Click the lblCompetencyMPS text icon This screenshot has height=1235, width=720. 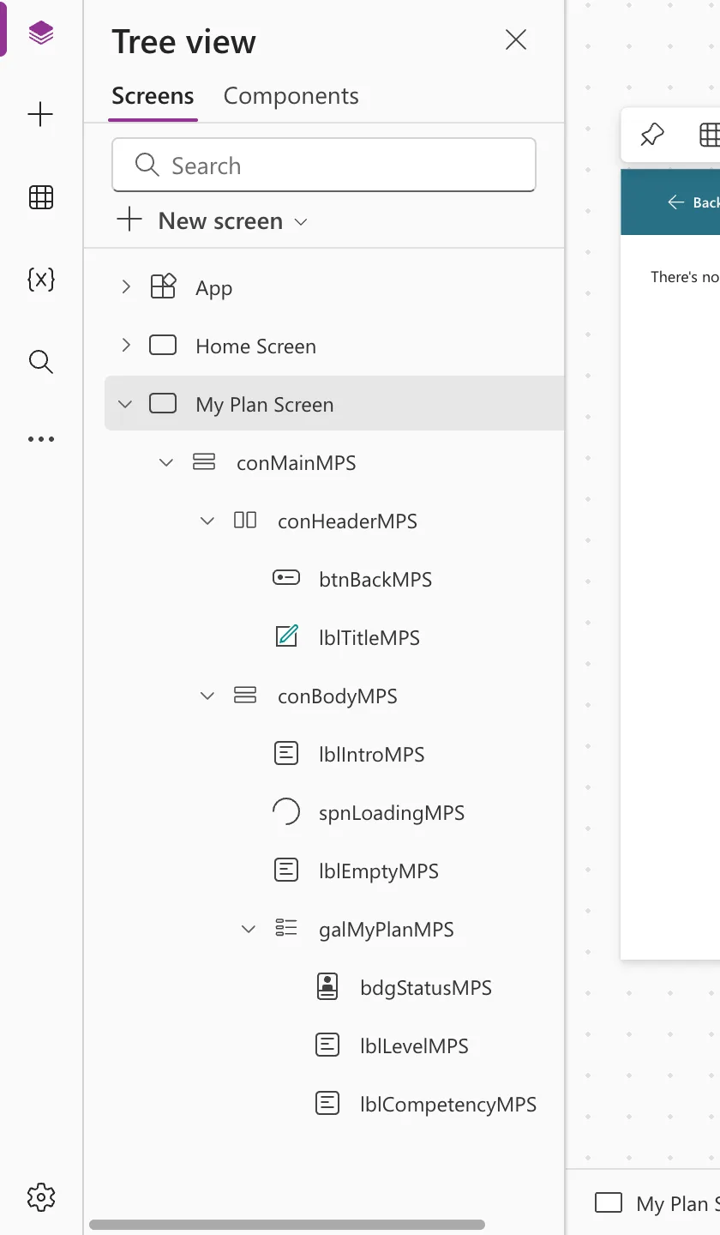click(327, 1103)
